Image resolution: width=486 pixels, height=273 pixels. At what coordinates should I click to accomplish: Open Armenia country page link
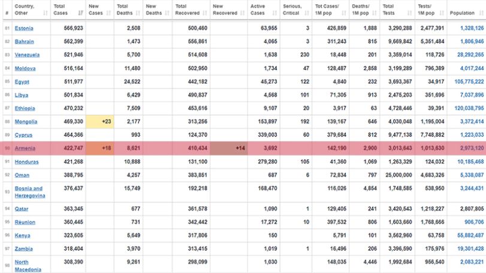(x=25, y=148)
